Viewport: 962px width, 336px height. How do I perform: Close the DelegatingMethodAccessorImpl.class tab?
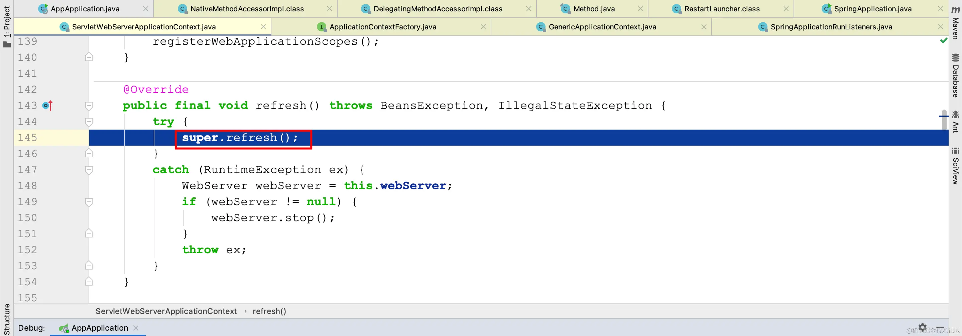point(528,9)
